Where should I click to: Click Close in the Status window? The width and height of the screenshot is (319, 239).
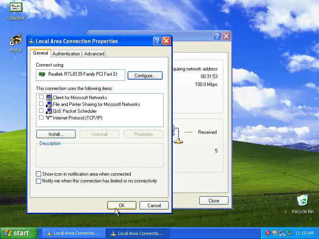tap(214, 201)
